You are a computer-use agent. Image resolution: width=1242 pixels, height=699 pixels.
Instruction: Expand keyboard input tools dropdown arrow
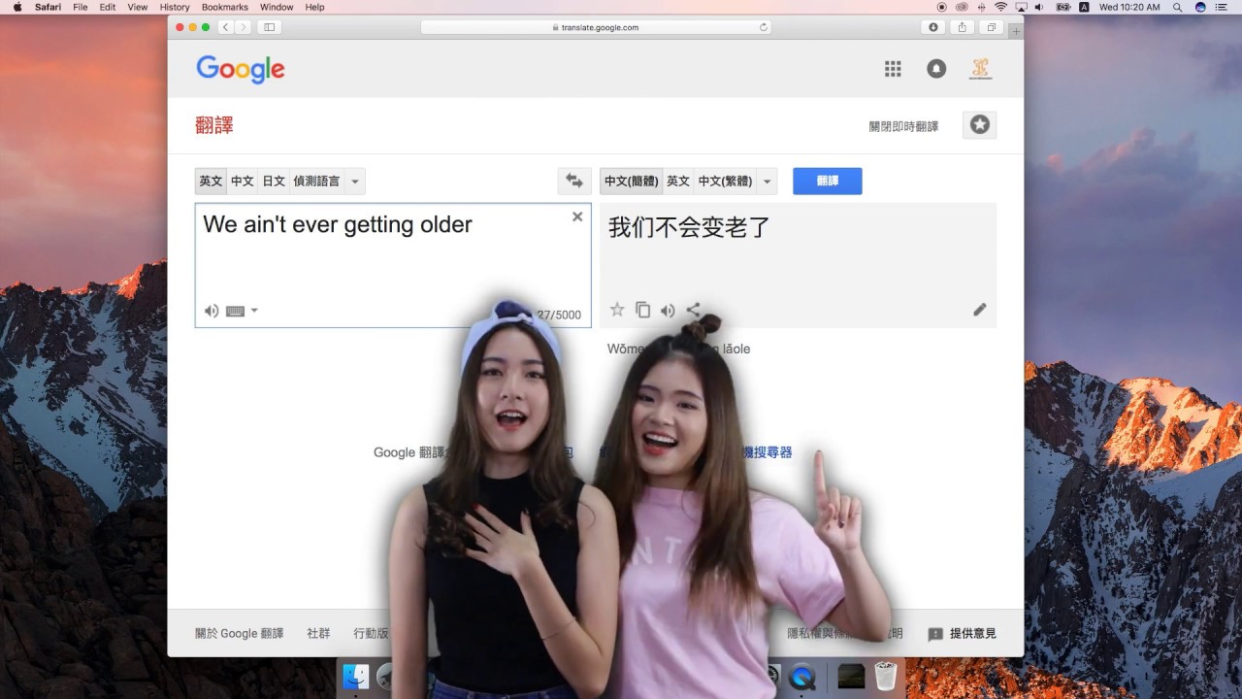tap(254, 311)
